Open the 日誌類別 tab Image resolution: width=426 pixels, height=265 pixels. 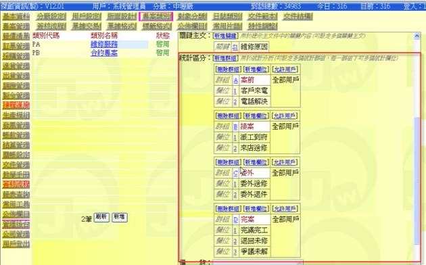coord(227,16)
